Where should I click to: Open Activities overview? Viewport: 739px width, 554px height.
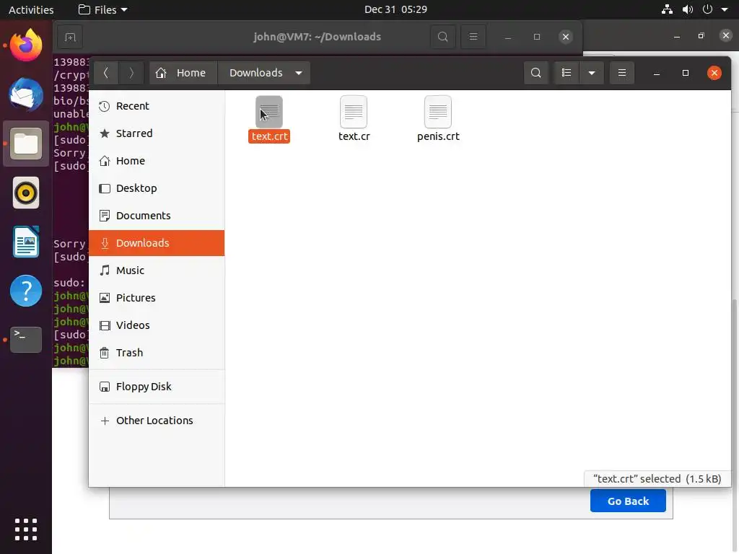coord(31,9)
